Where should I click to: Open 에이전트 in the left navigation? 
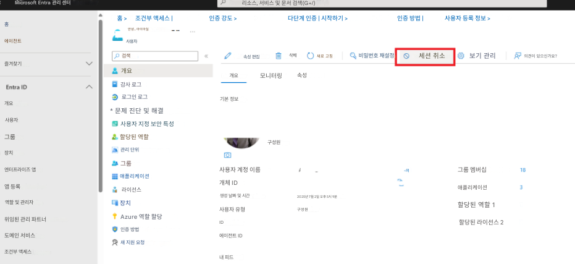pyautogui.click(x=12, y=41)
